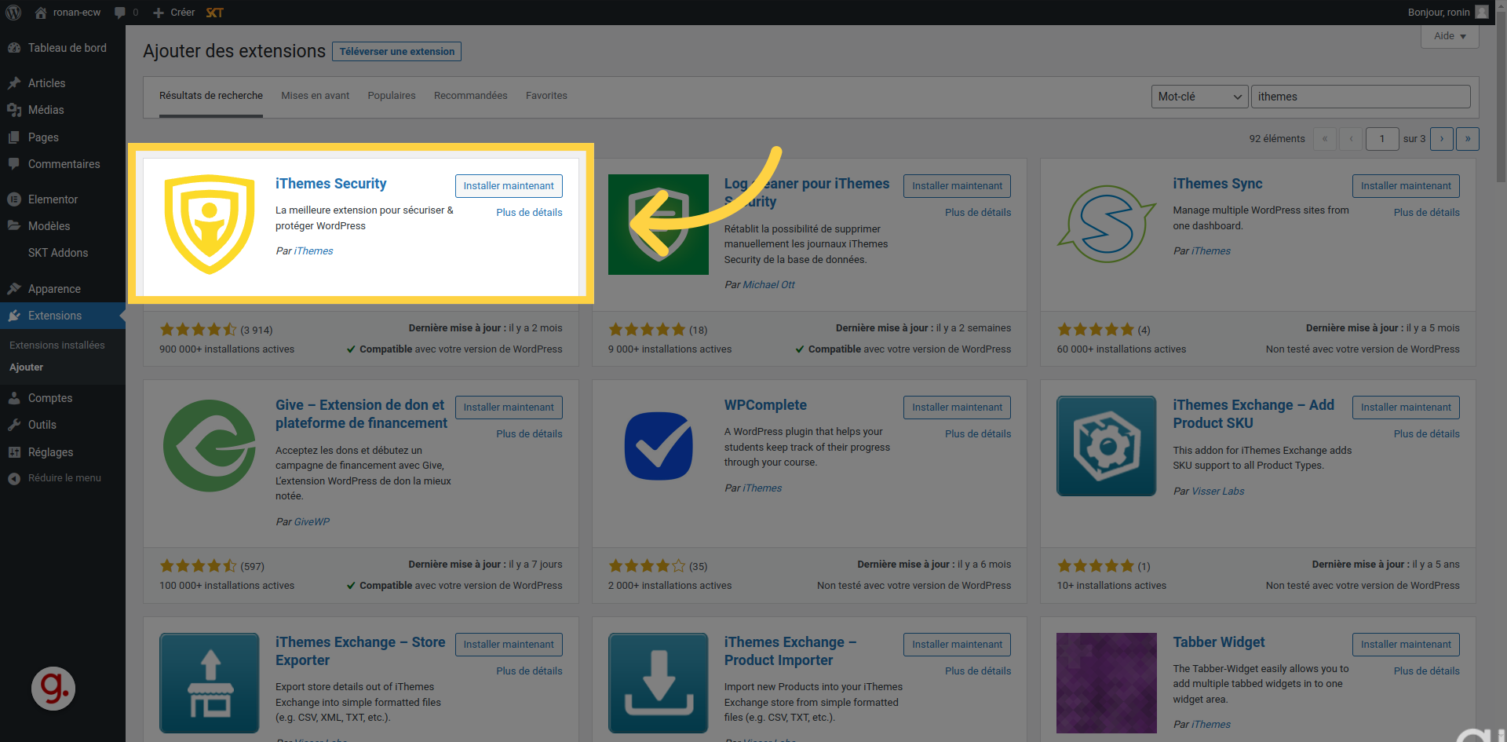Viewport: 1507px width, 742px height.
Task: Click the ithemes search input field
Action: tap(1361, 97)
